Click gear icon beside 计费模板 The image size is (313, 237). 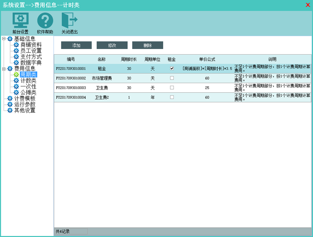[10, 98]
